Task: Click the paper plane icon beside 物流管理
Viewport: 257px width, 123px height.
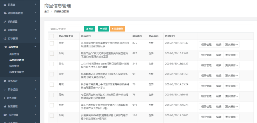Action: [x=5, y=107]
